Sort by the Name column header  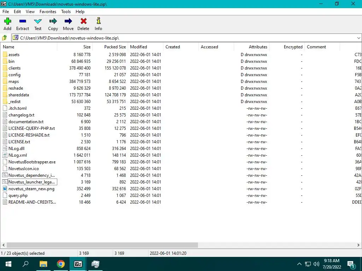[29, 47]
